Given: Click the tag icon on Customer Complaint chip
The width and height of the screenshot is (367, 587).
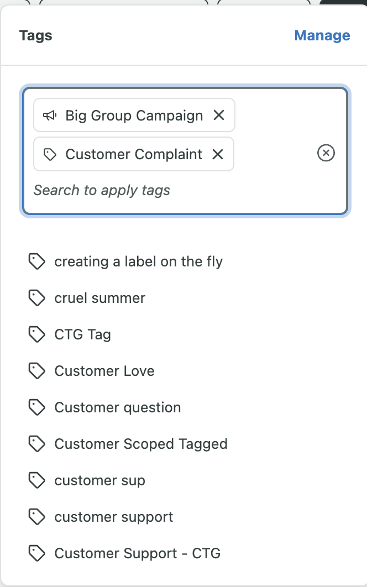Looking at the screenshot, I should point(50,154).
